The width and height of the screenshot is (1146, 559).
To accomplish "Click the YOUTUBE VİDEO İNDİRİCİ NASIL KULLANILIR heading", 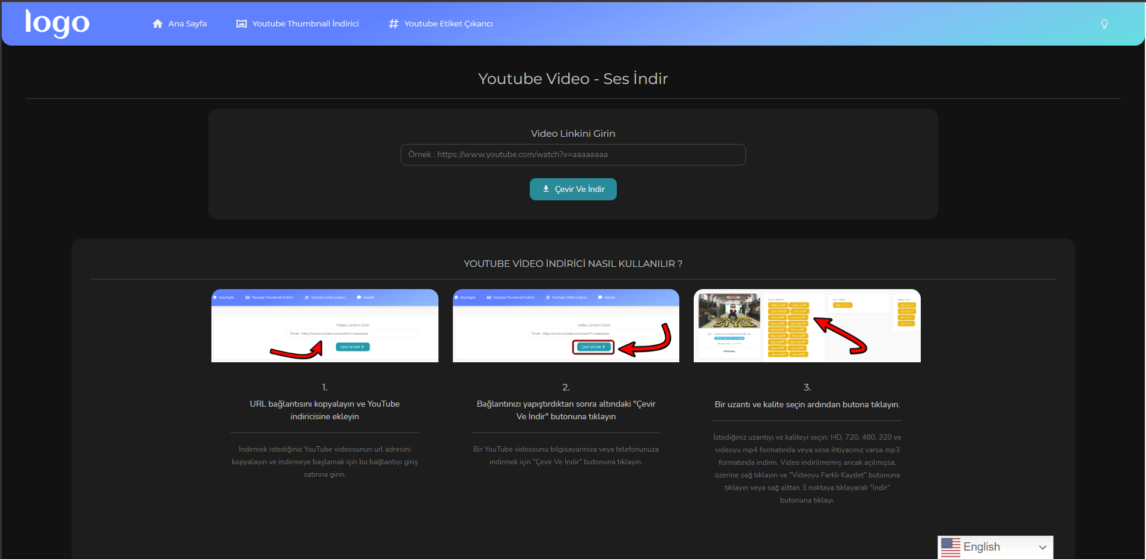I will point(573,264).
